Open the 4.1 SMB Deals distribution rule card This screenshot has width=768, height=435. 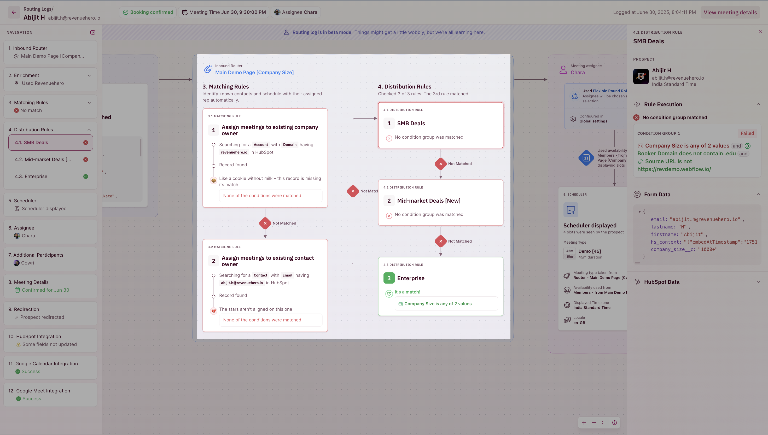tap(440, 125)
